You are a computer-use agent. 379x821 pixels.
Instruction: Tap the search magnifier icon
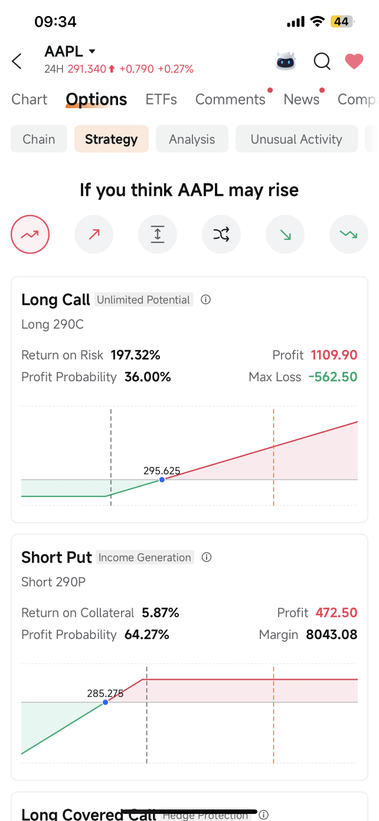pyautogui.click(x=322, y=61)
